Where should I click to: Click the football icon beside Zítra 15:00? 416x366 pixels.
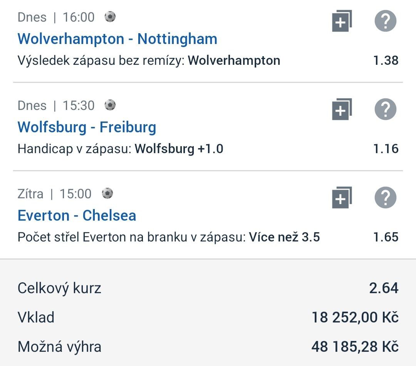(x=107, y=193)
